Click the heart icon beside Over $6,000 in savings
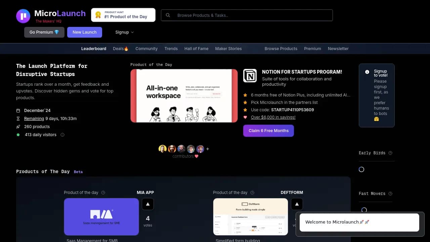Screen dimensions: 430x242 (245, 117)
